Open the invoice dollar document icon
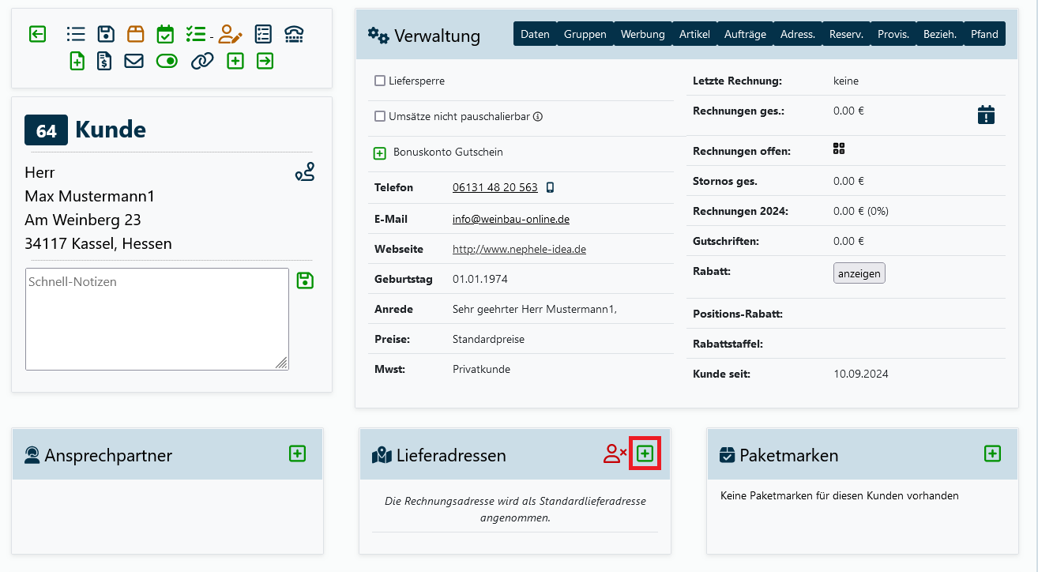1038x572 pixels. [x=104, y=61]
